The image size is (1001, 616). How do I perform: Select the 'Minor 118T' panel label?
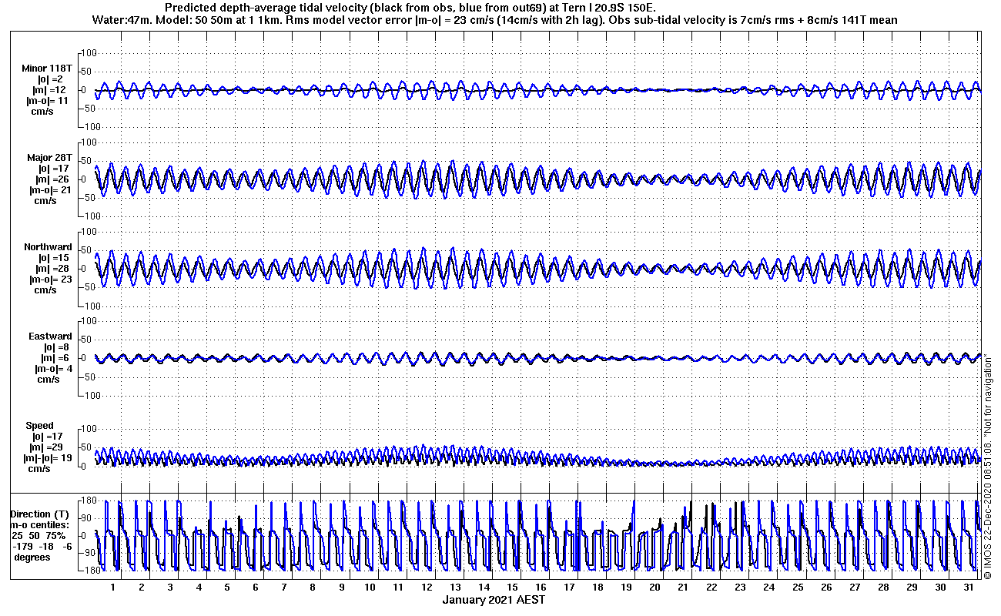[47, 69]
